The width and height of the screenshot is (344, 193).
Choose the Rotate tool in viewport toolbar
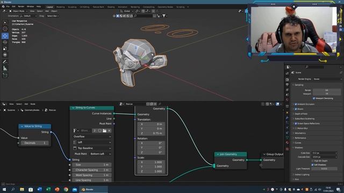(5, 42)
